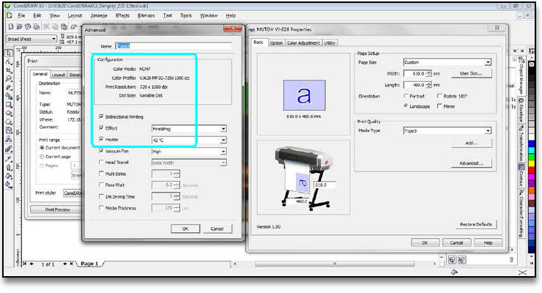
Task: Select Current page in Print range
Action: (42, 157)
